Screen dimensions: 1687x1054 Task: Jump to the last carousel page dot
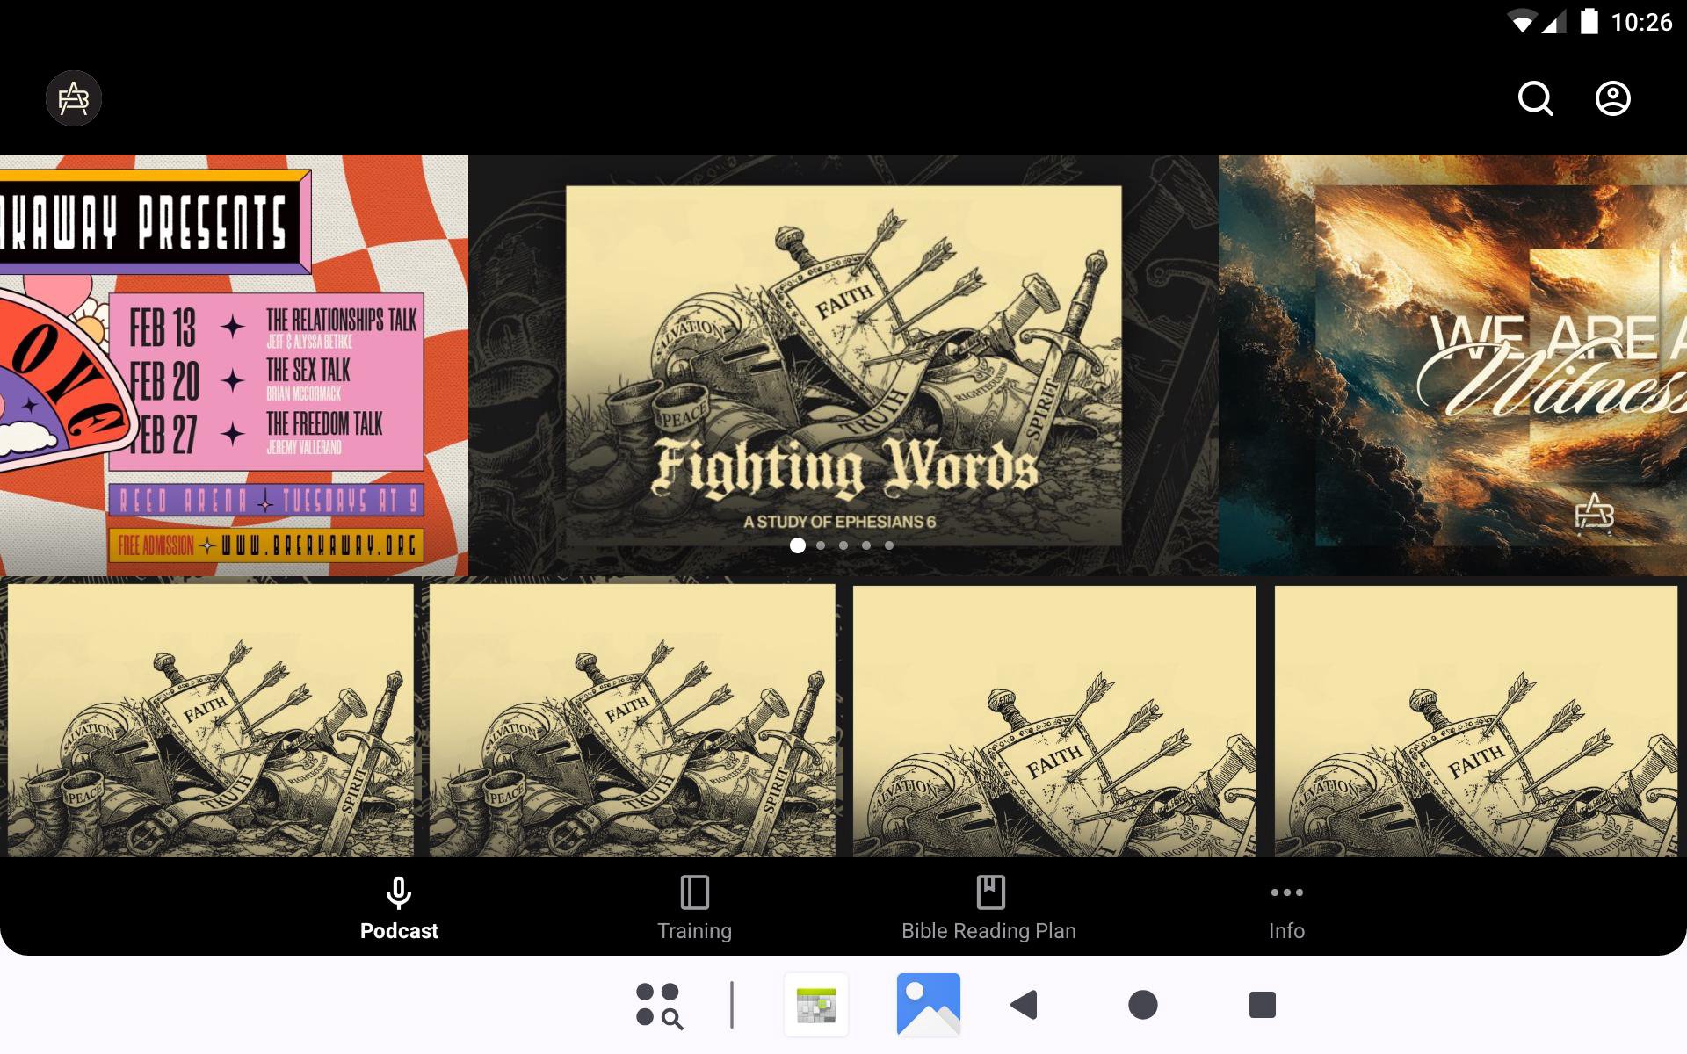[x=889, y=545]
